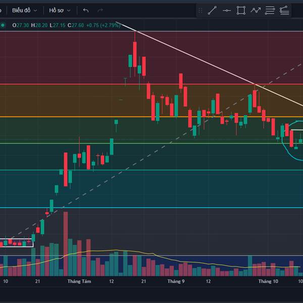The image size is (303, 303).
Task: Click the green market status dot
Action: [3, 25]
